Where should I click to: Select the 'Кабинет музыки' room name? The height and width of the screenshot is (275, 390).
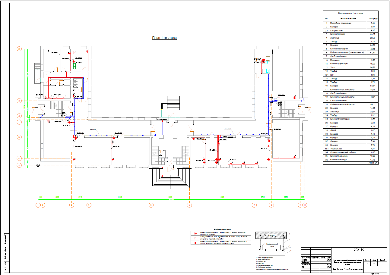[338, 34]
